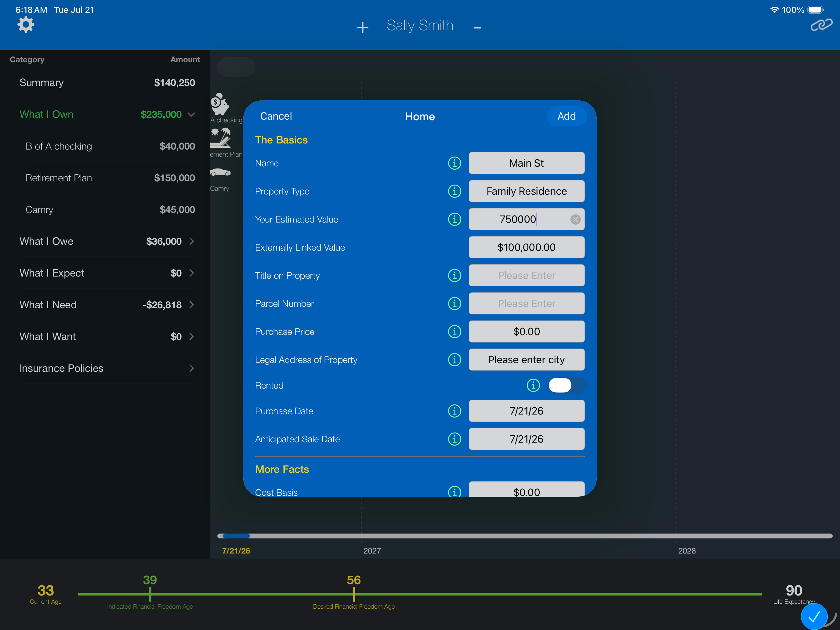Image resolution: width=840 pixels, height=630 pixels.
Task: Tap the Sally Smith name title
Action: pos(420,26)
